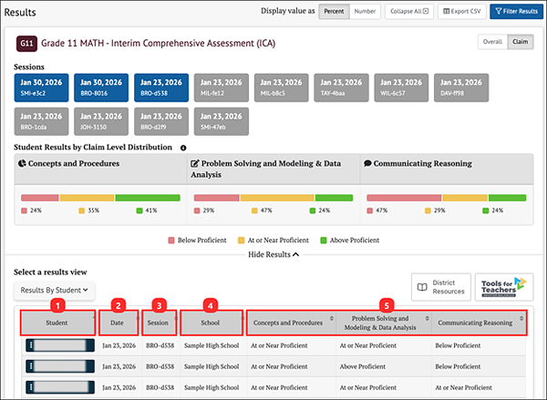The width and height of the screenshot is (547, 400).
Task: Sort table by Student column header
Action: coord(57,323)
